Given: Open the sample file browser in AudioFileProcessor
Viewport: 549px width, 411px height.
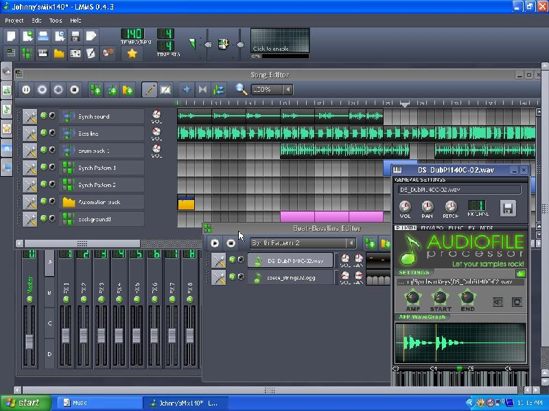Looking at the screenshot, I should point(521,274).
